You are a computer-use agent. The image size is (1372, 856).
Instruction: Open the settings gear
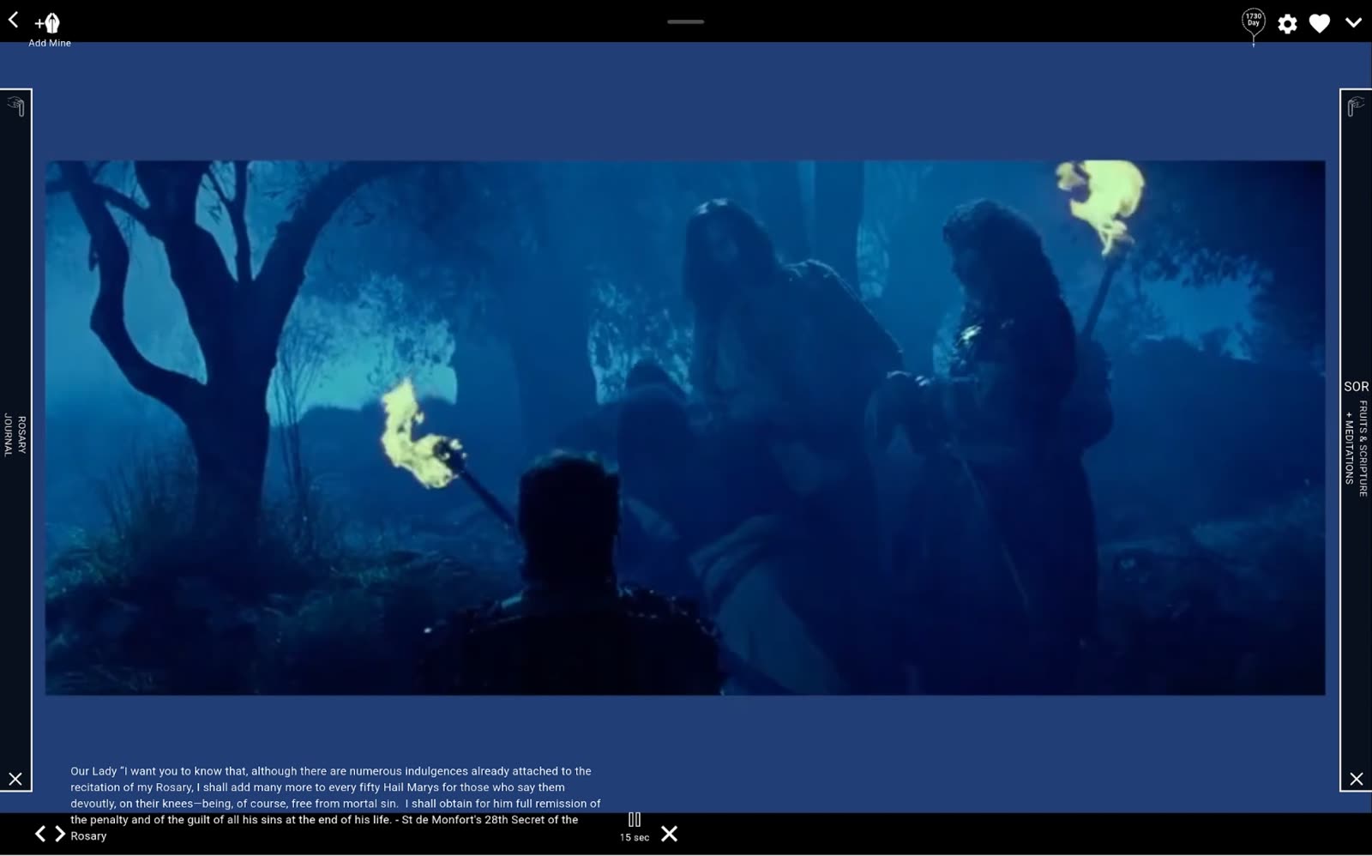1287,24
